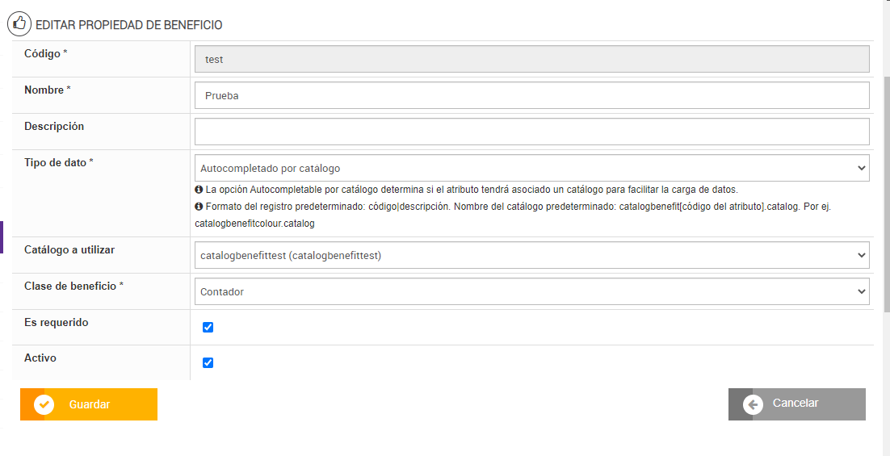
Task: Click the purple side tab at left edge
Action: [x=2, y=237]
